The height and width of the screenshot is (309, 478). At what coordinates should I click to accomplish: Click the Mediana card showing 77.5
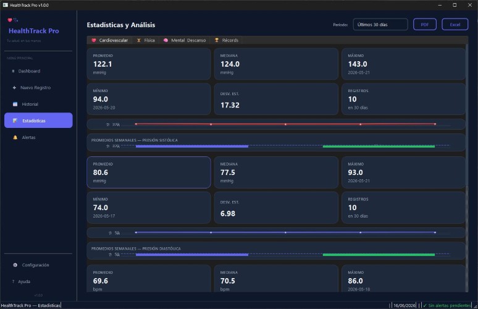click(276, 172)
